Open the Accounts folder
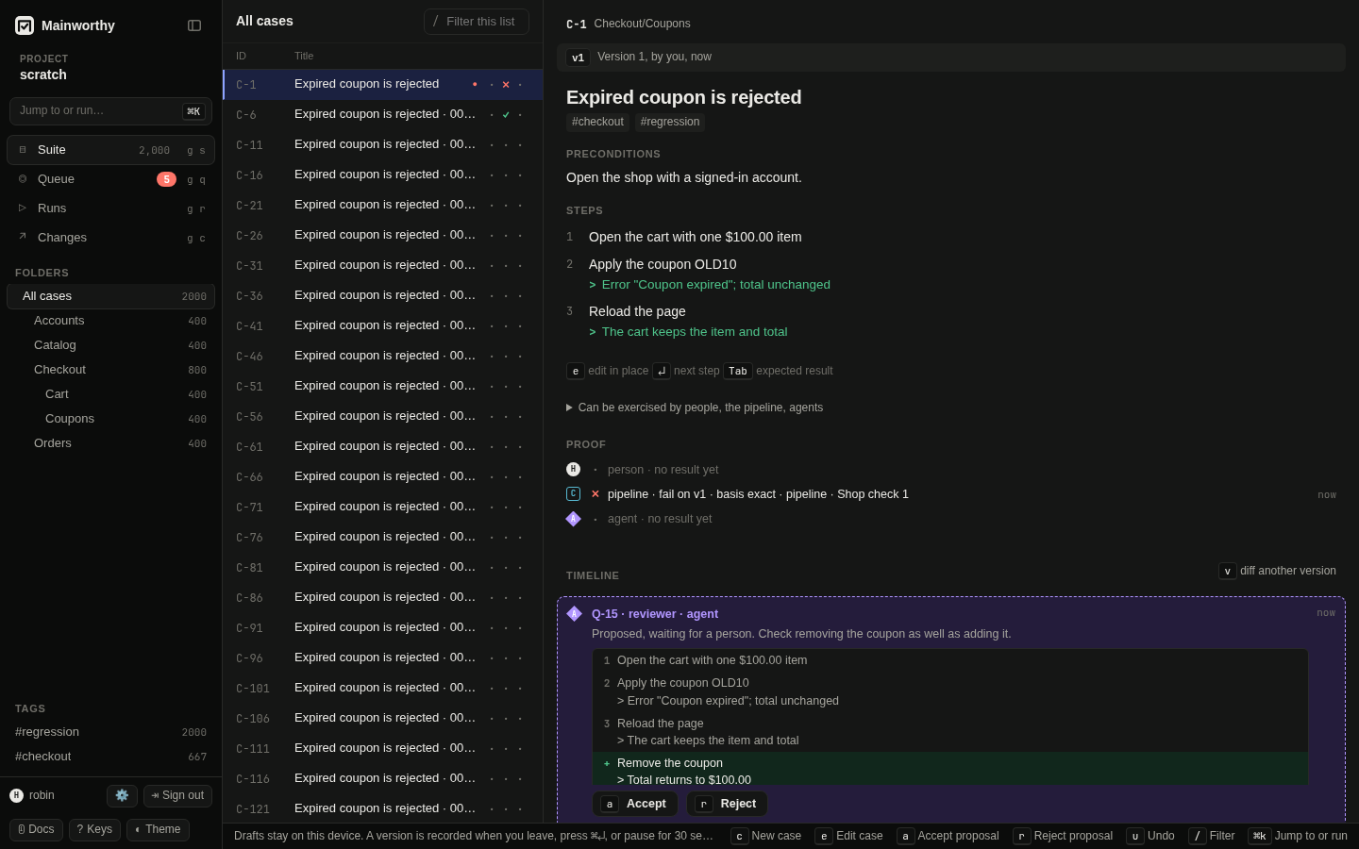 pos(111,321)
